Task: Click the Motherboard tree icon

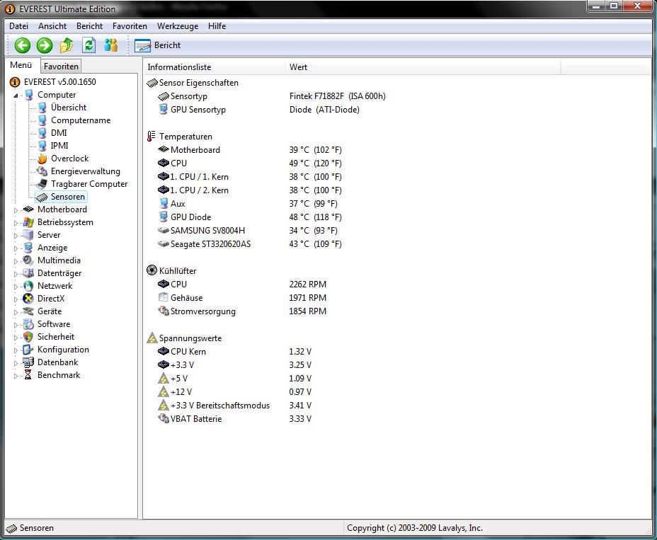Action: [28, 209]
